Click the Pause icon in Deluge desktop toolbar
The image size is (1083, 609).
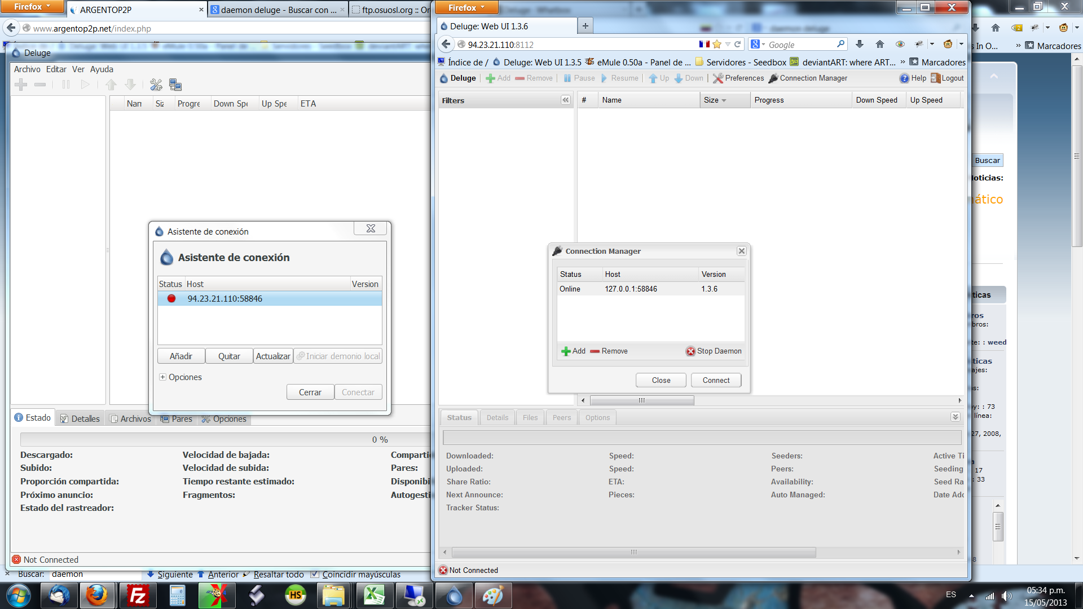[x=66, y=85]
